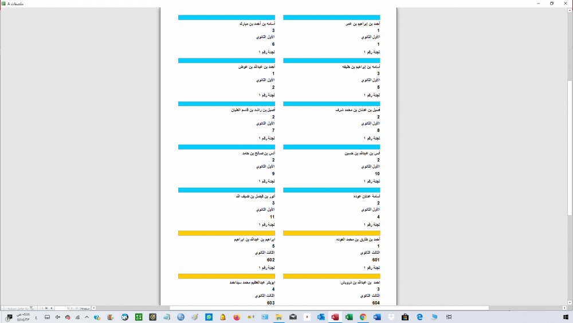Open Microsoft Access from taskbar
The height and width of the screenshot is (323, 573).
click(x=335, y=317)
